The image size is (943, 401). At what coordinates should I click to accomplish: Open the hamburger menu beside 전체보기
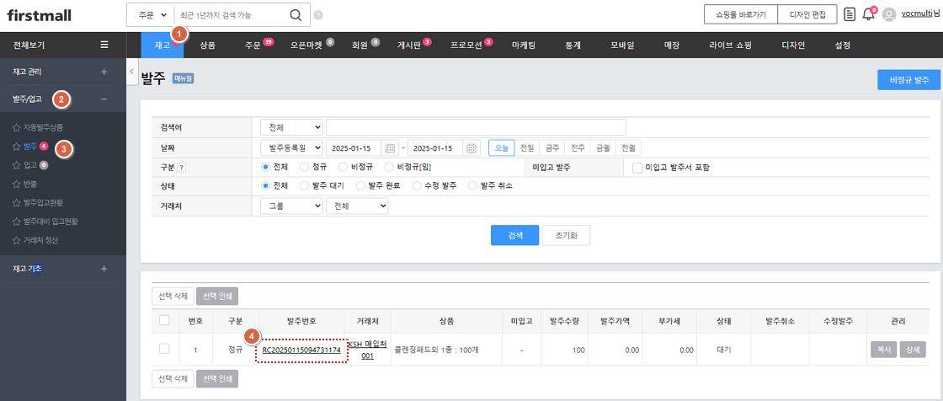(x=104, y=45)
